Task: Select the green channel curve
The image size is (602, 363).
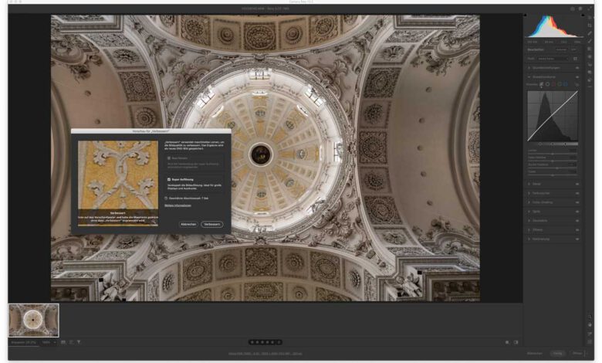Action: pos(560,84)
